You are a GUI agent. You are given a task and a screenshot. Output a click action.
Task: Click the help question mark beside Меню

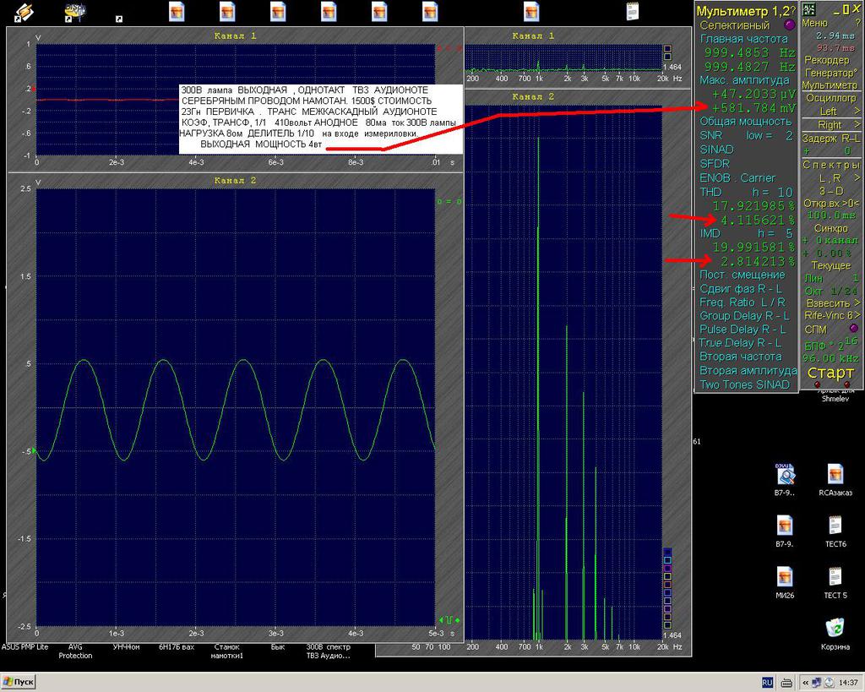point(857,23)
